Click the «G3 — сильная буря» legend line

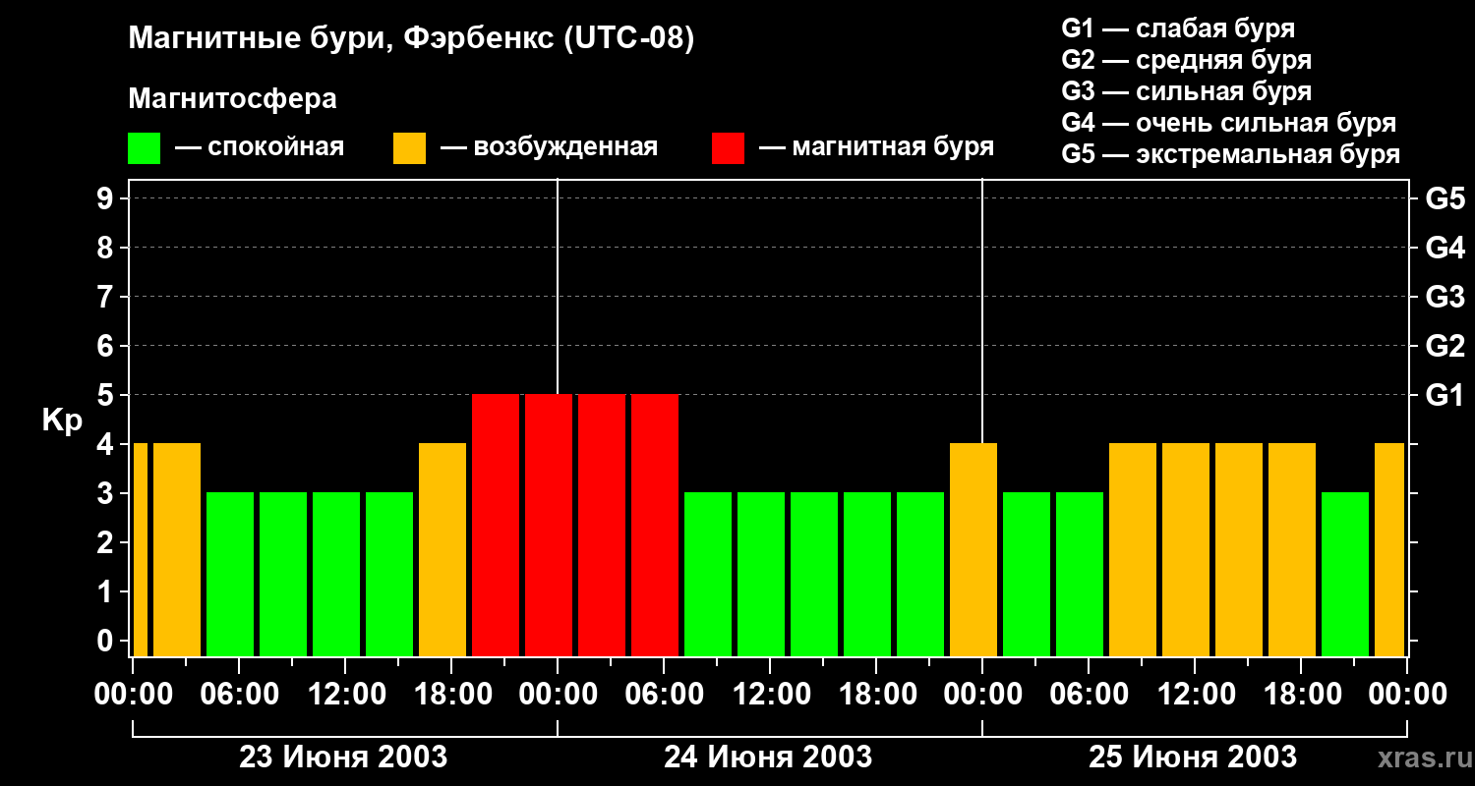click(1187, 91)
